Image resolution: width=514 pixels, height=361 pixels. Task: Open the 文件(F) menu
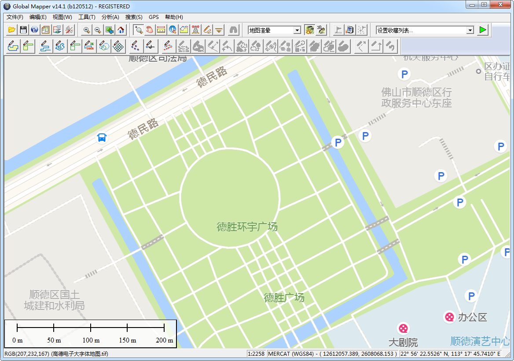15,17
